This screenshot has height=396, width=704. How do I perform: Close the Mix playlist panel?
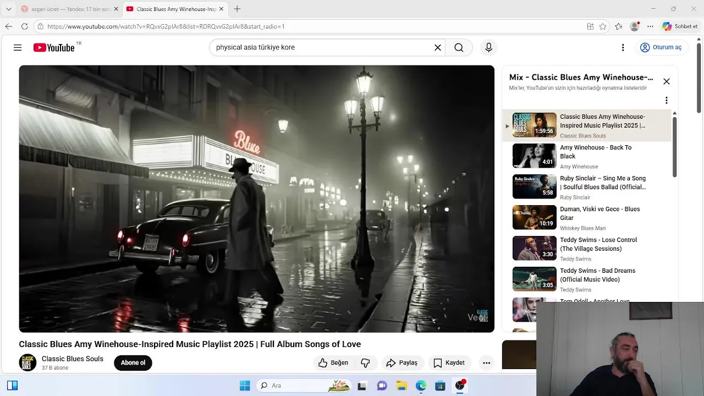point(666,81)
